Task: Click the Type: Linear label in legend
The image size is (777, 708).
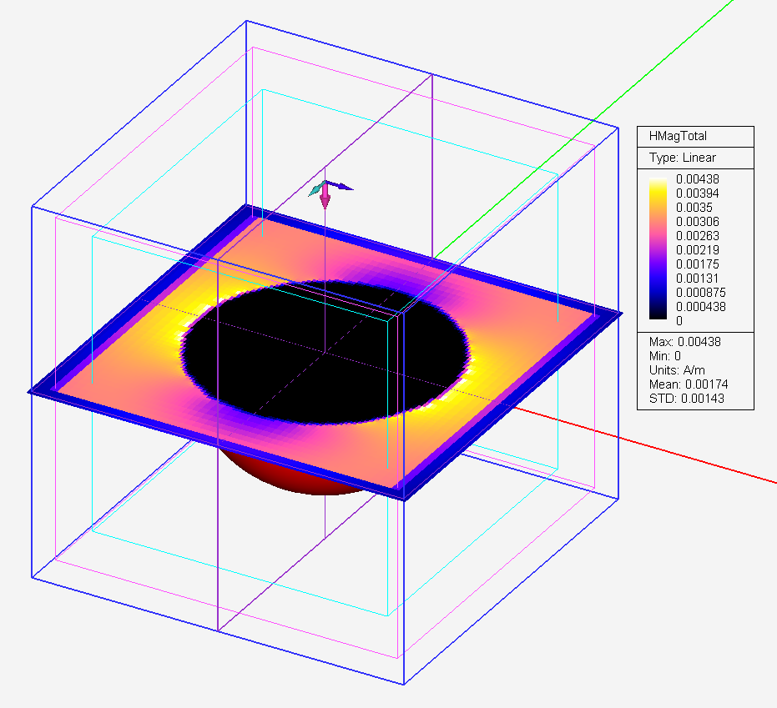Action: coord(682,157)
